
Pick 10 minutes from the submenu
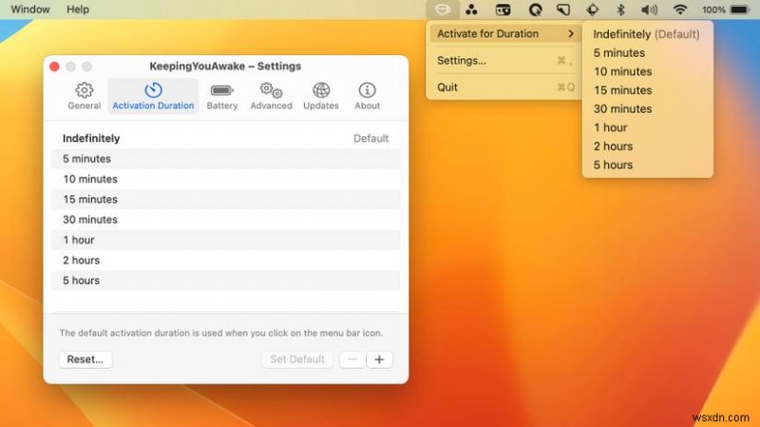pyautogui.click(x=647, y=71)
